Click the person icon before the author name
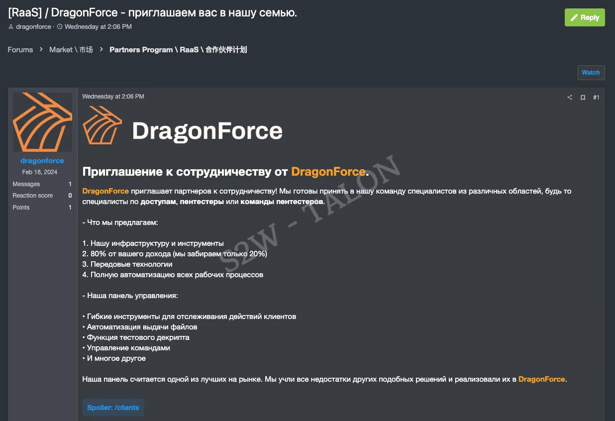Image resolution: width=615 pixels, height=421 pixels. [11, 26]
